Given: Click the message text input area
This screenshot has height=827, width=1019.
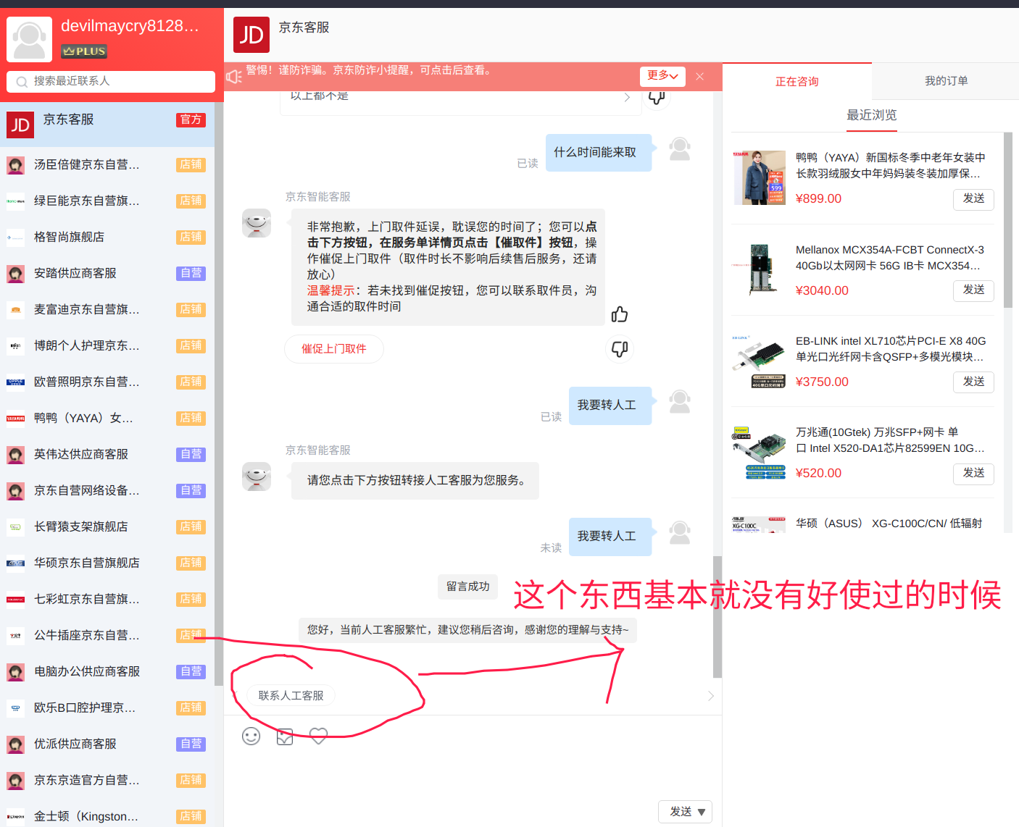Looking at the screenshot, I should click(472, 775).
